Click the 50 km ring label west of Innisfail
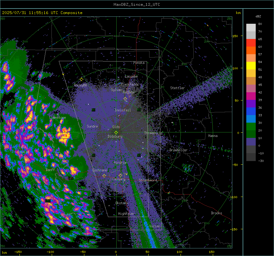Viewport: 274px width, 256px height. [x=93, y=110]
